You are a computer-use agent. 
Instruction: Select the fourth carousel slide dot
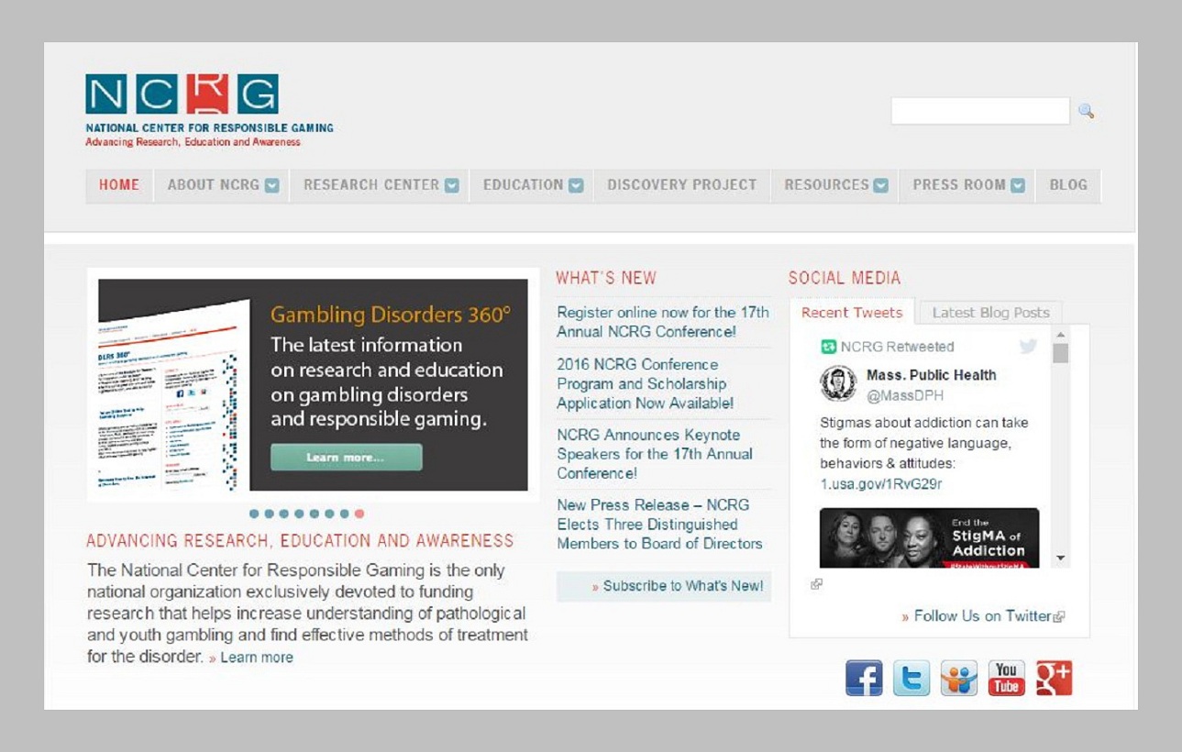[299, 514]
